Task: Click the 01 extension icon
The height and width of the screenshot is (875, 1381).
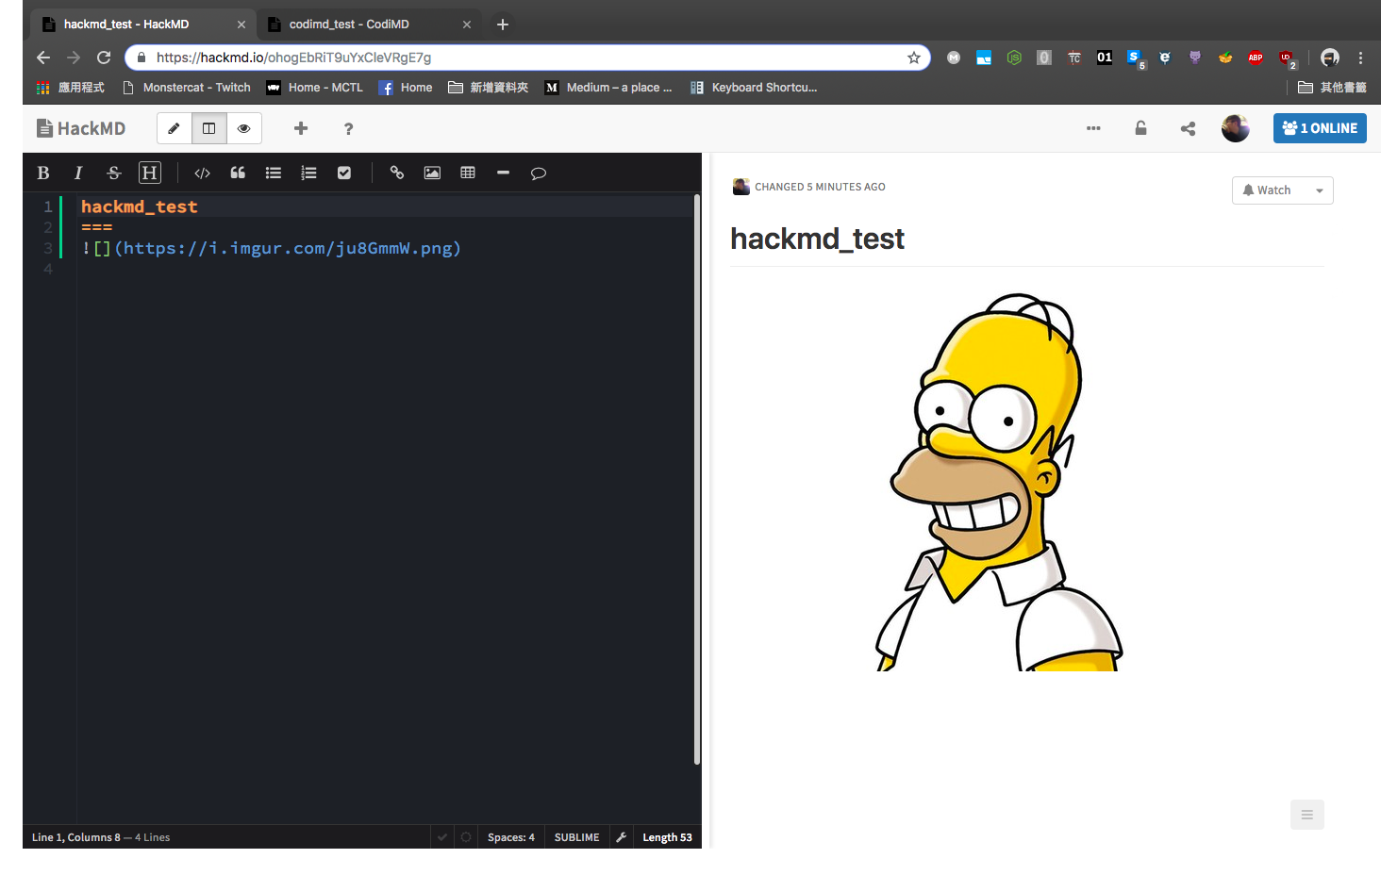Action: (x=1105, y=58)
